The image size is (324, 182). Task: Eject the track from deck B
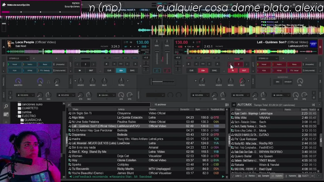click(217, 64)
